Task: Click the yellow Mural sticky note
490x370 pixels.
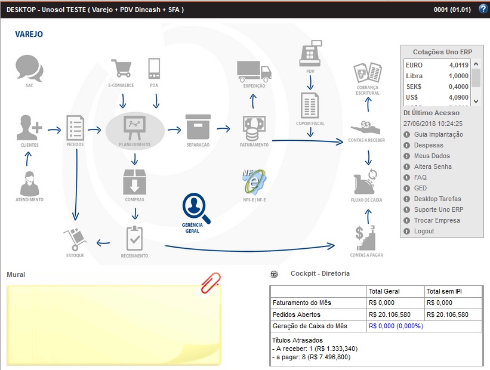Action: point(113,325)
